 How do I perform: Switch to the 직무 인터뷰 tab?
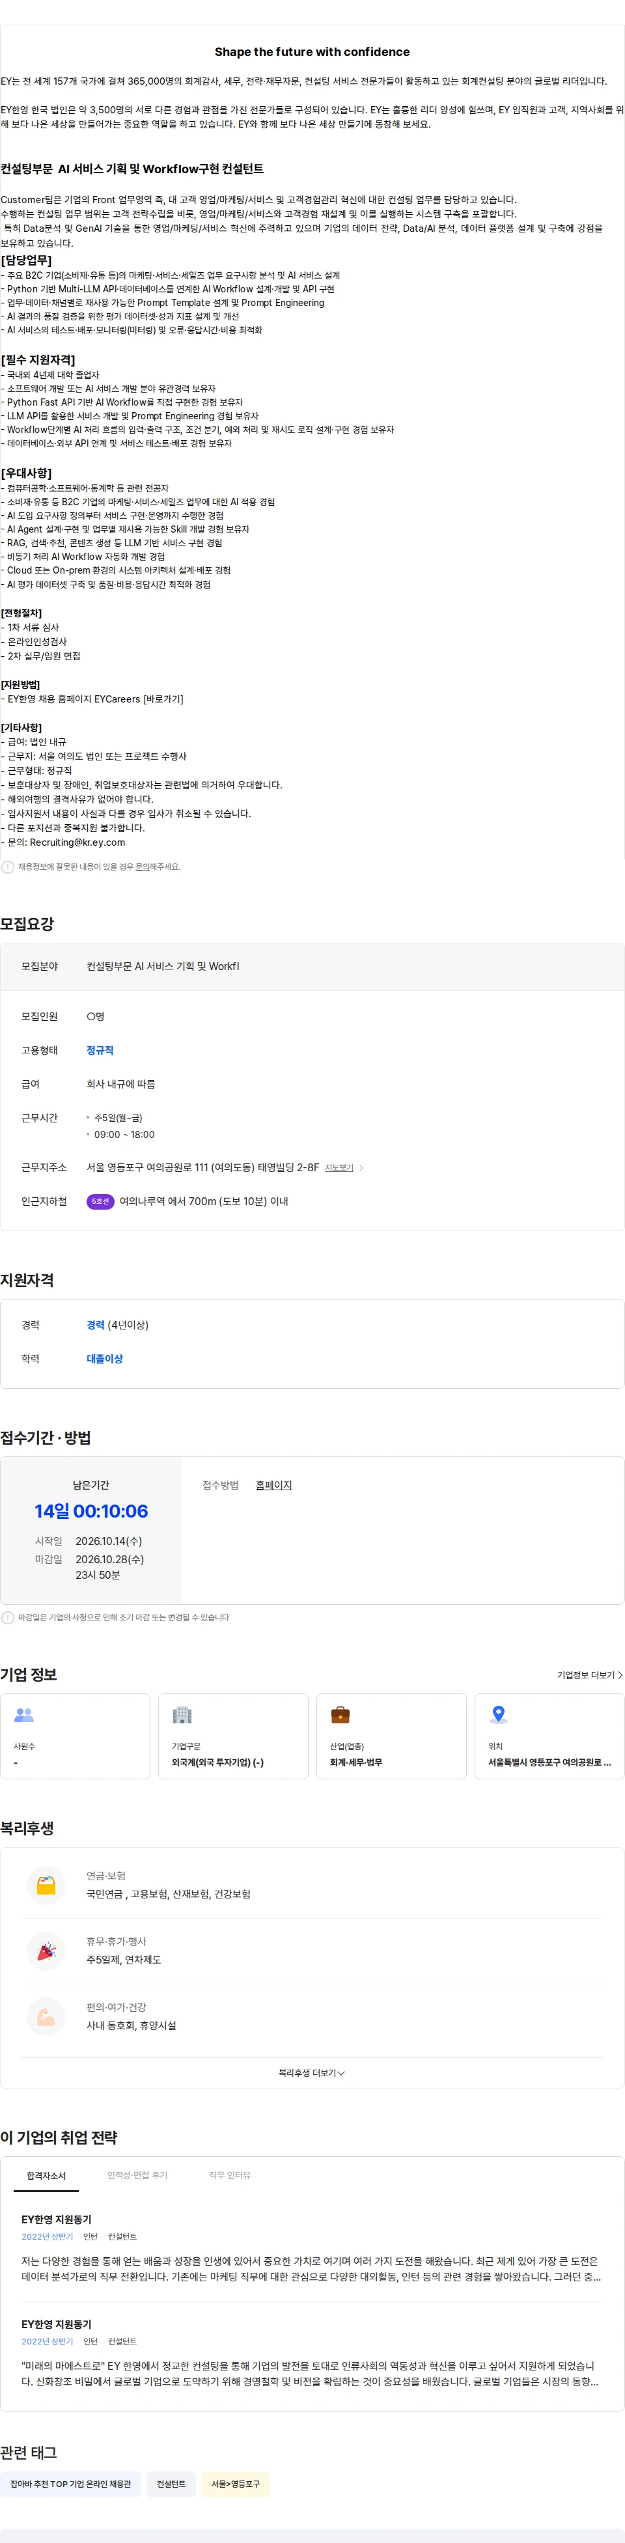click(230, 2175)
